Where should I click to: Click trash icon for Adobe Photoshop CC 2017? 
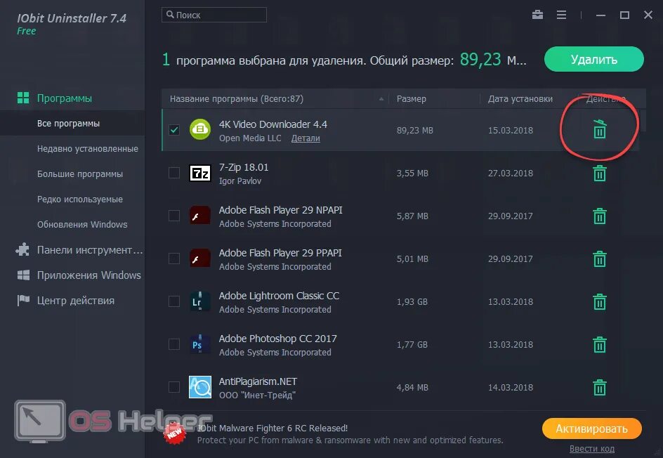click(600, 344)
